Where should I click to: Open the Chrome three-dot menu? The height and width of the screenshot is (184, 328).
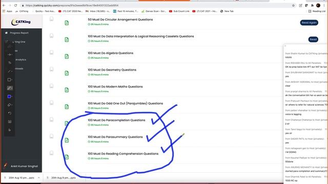[x=324, y=6]
